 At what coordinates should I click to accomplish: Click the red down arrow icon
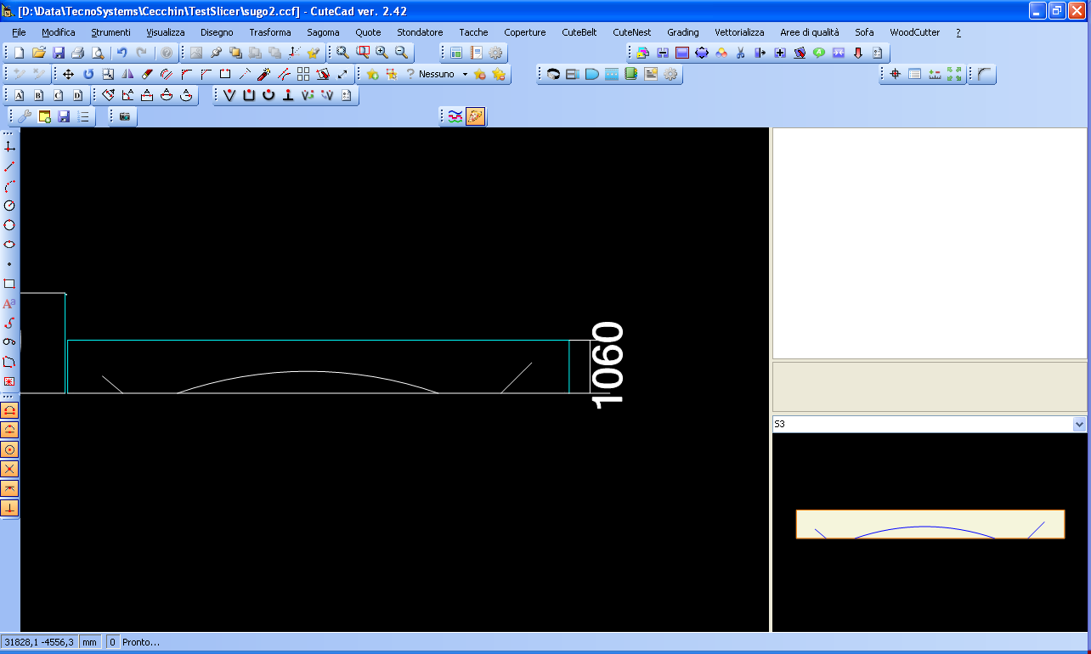click(857, 53)
